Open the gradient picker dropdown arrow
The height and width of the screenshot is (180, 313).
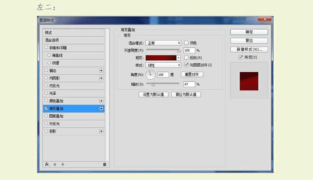[x=178, y=58]
